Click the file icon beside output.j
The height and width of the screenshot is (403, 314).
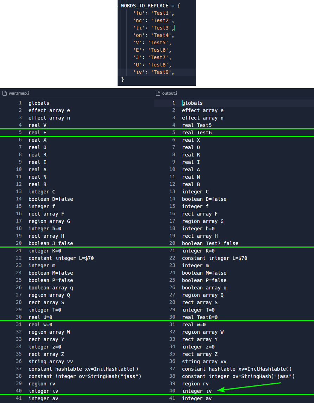click(158, 93)
